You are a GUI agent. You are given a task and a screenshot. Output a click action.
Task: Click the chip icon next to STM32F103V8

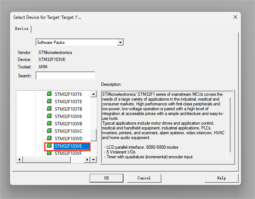[49, 116]
